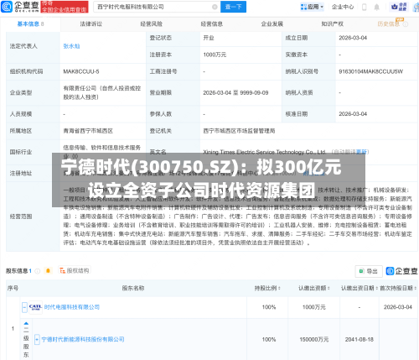Click the info icon beside 历史信息
Image resolution: width=419 pixels, height=360 pixels.
point(406,24)
